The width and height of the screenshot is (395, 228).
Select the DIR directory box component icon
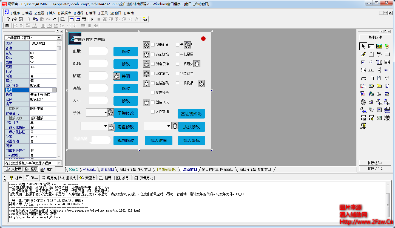click(x=379, y=86)
